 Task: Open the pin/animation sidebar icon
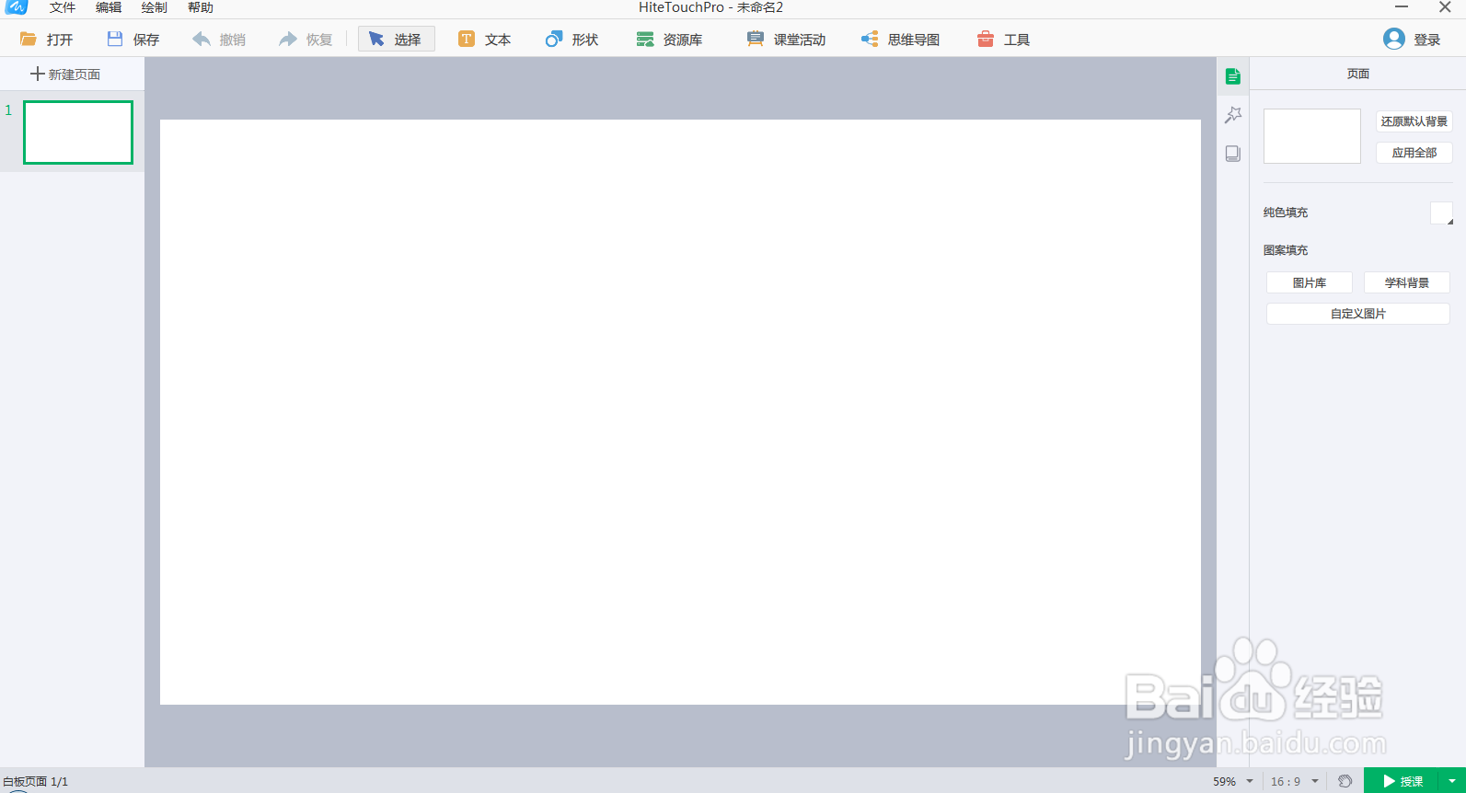point(1233,115)
